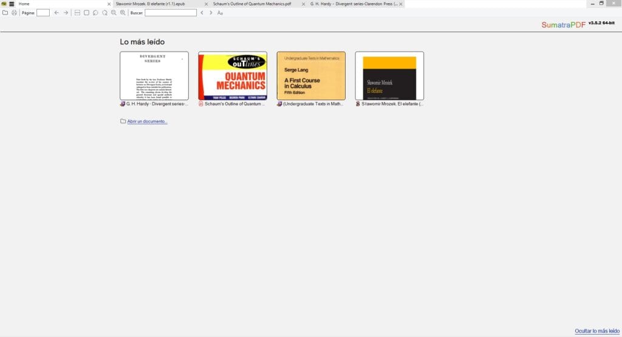Open the Divergent Series thumbnail
622x337 pixels.
tap(154, 76)
